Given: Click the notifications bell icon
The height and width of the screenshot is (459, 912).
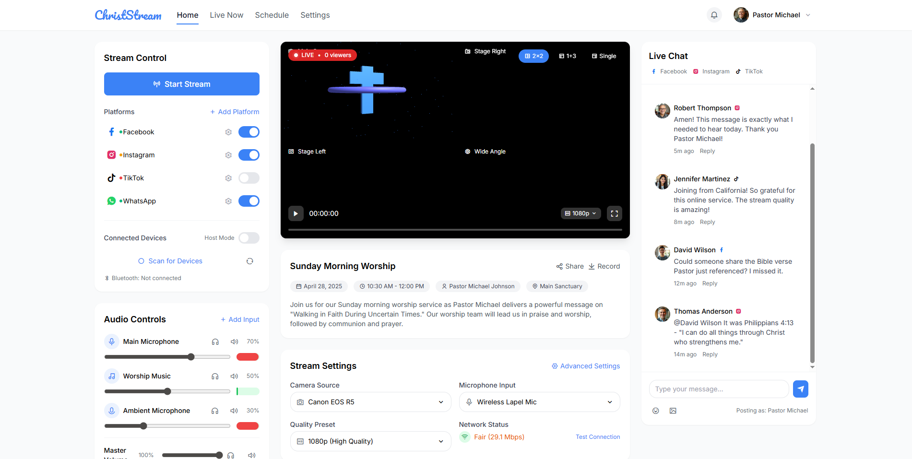Looking at the screenshot, I should click(714, 15).
